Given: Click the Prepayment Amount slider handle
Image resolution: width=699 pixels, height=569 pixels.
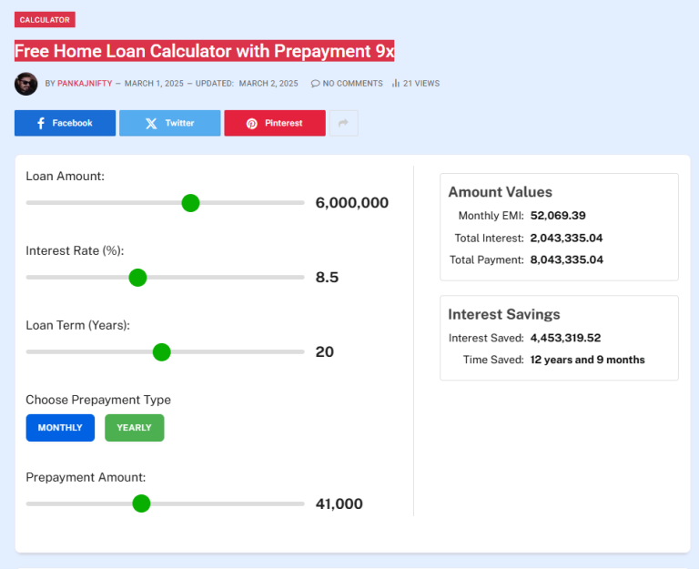Looking at the screenshot, I should 141,503.
